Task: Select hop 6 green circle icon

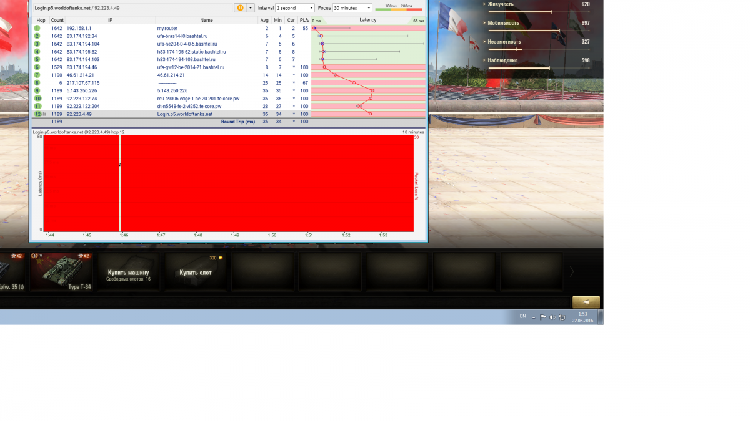Action: [37, 67]
